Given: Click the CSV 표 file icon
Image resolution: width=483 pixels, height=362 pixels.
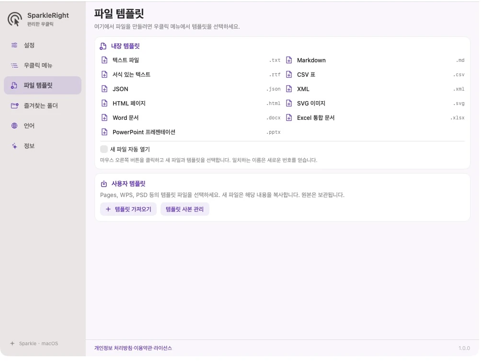Looking at the screenshot, I should click(x=289, y=75).
